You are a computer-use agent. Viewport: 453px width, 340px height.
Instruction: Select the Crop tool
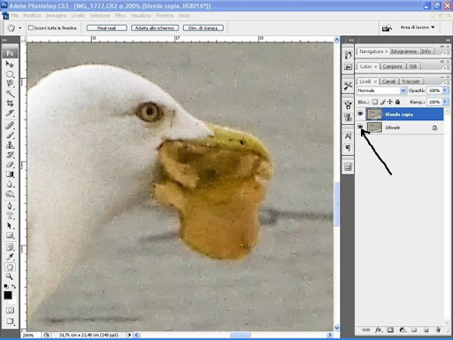tap(10, 103)
